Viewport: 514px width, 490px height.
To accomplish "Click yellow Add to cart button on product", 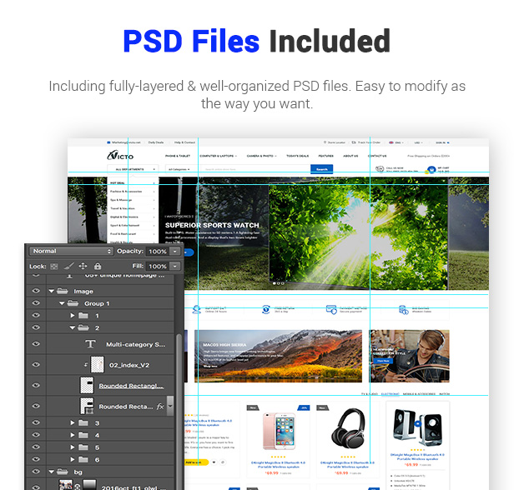I will point(196,462).
